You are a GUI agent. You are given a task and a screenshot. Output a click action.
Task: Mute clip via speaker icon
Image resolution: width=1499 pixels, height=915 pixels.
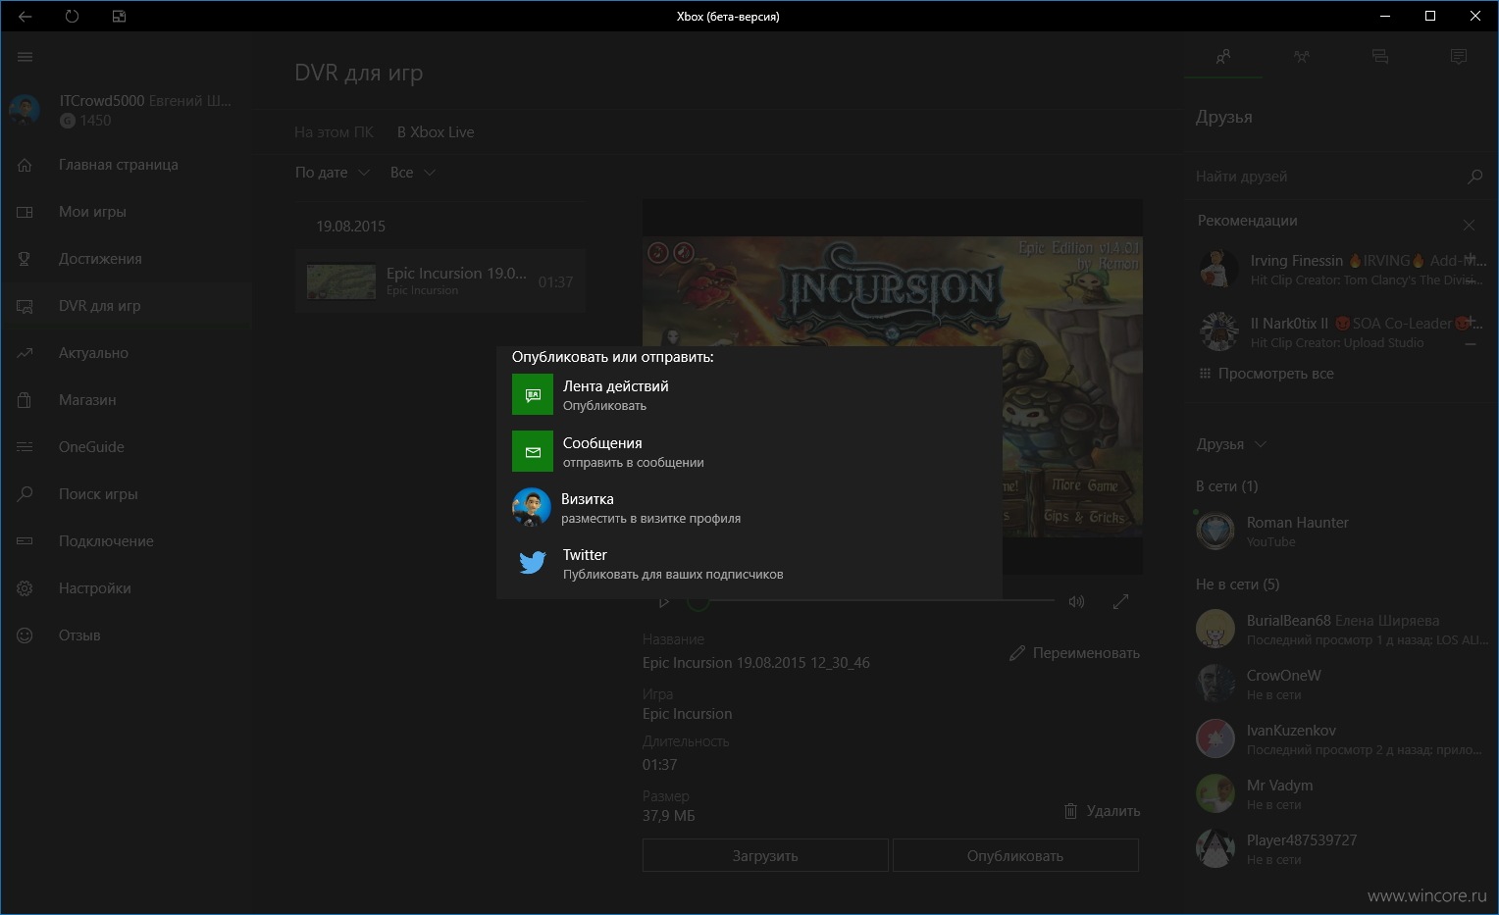point(1076,602)
